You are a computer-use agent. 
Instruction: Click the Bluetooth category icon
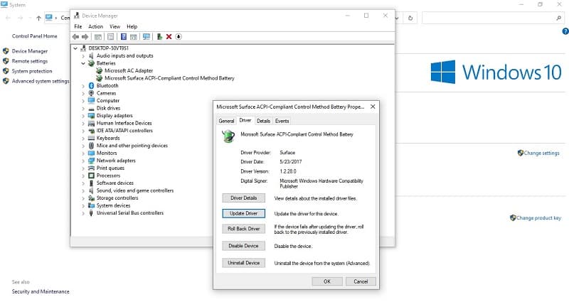(92, 85)
